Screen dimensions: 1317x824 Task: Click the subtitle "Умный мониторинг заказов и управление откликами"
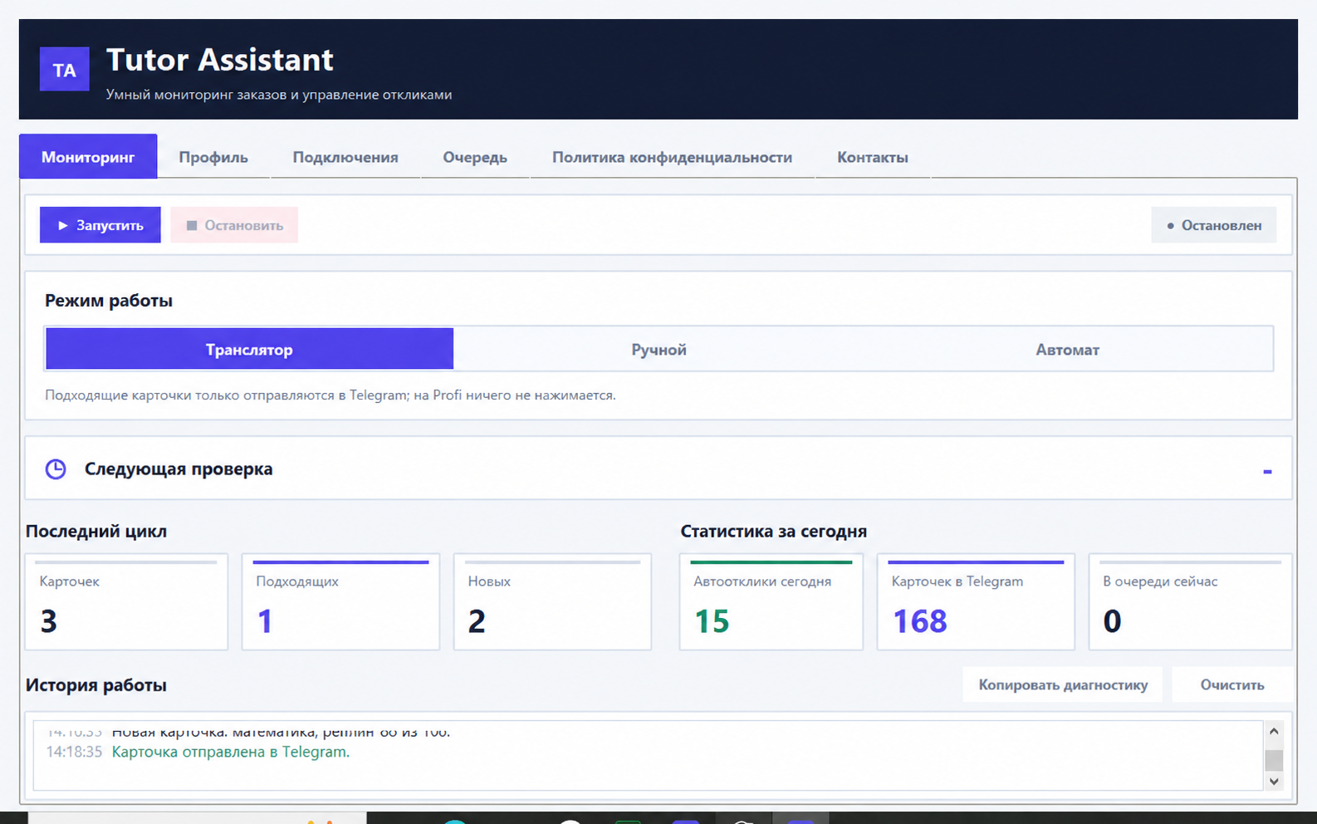pyautogui.click(x=279, y=95)
